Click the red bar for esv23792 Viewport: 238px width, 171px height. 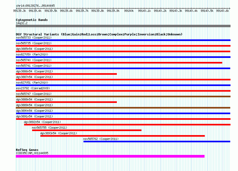[x=123, y=91]
